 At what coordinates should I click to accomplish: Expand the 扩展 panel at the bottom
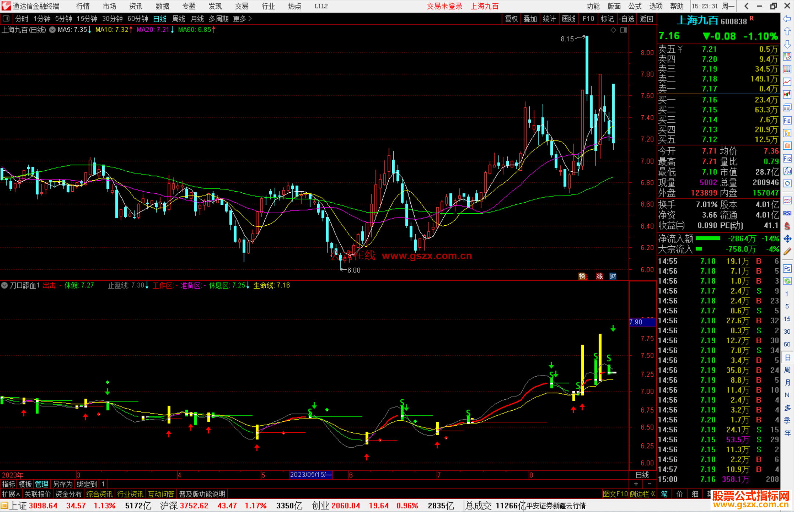coord(11,494)
